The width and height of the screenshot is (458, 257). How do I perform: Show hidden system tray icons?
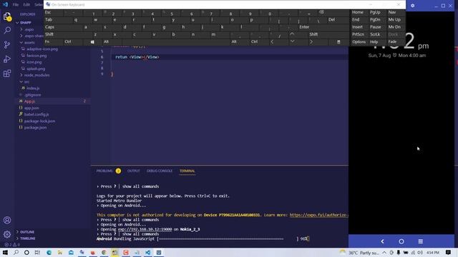click(384, 253)
